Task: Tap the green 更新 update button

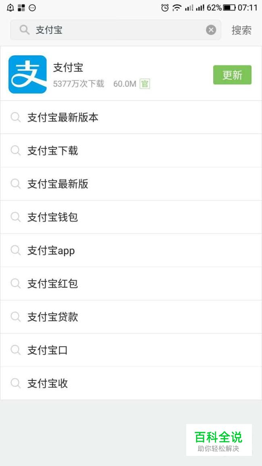Action: (x=232, y=75)
